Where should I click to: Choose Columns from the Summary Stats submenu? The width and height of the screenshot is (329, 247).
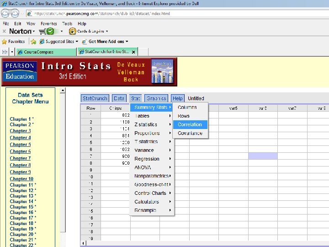pyautogui.click(x=190, y=107)
